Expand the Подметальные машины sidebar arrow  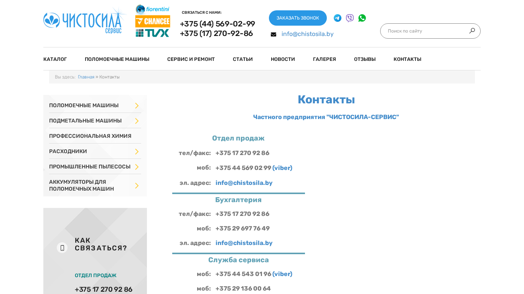tap(137, 121)
